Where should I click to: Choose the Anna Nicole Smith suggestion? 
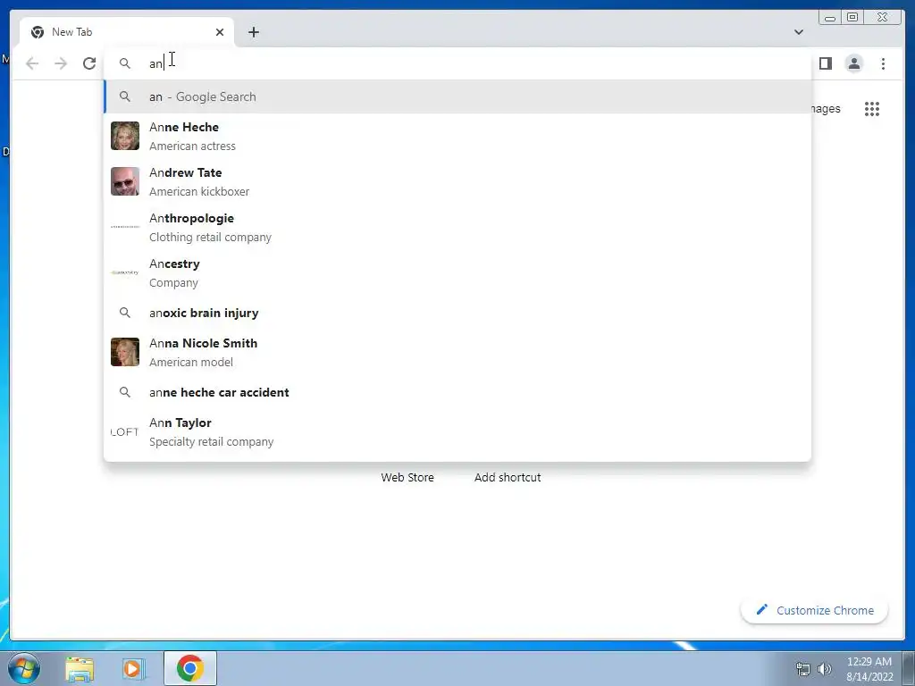(457, 352)
